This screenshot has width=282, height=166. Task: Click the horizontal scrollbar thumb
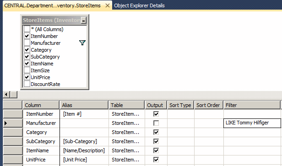point(13,95)
